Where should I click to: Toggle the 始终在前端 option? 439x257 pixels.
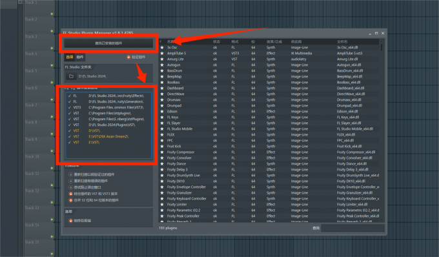click(71, 221)
